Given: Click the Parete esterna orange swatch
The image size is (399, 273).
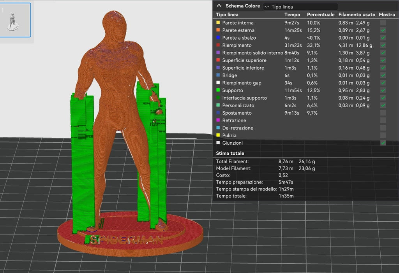Looking at the screenshot, I should [218, 30].
